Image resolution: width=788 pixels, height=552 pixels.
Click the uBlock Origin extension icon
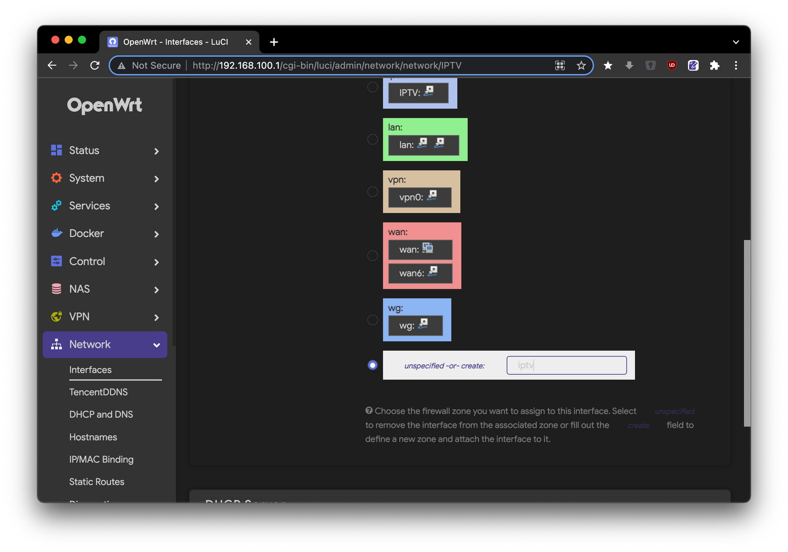672,65
